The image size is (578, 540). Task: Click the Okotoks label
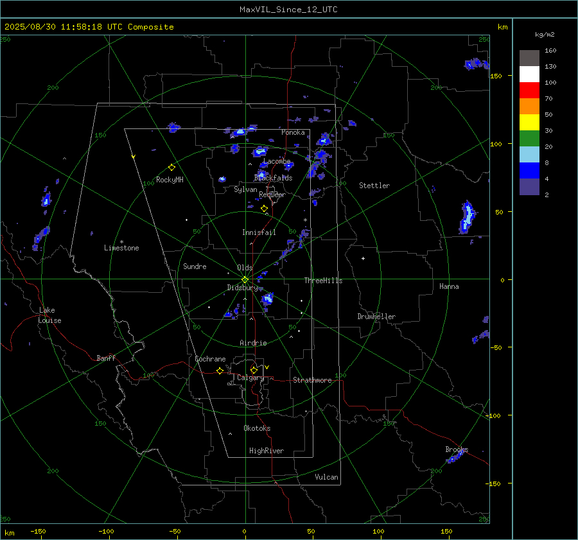(257, 428)
